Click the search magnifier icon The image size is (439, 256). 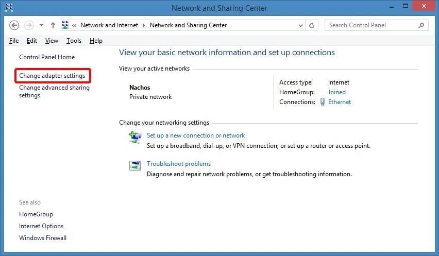coord(421,25)
